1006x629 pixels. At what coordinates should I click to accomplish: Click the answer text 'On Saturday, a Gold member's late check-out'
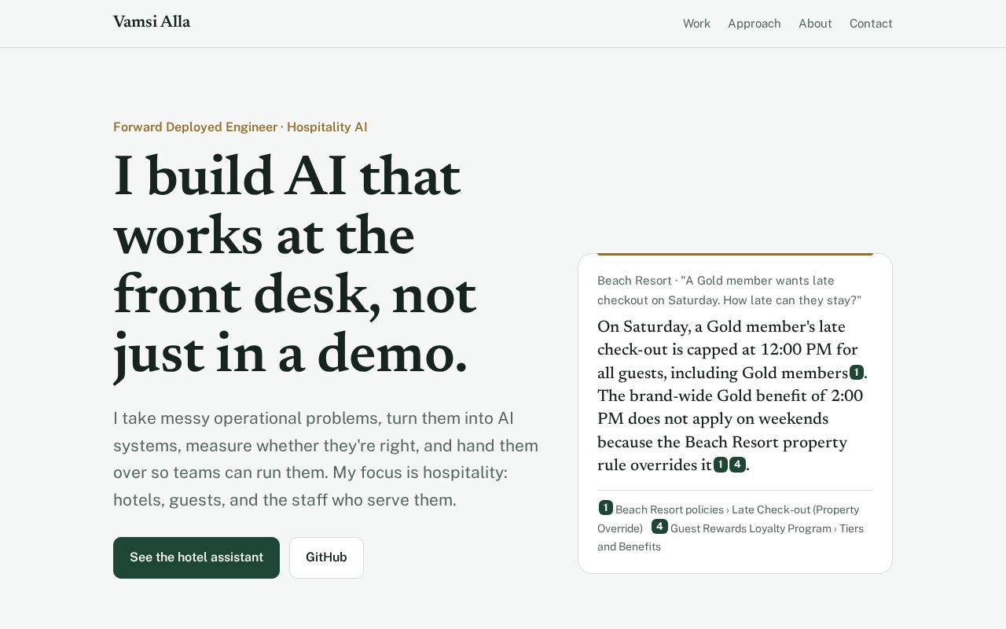732,396
